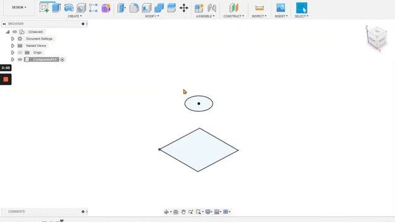
Task: Hide Component1:1 using its eye icon
Action: 20,59
